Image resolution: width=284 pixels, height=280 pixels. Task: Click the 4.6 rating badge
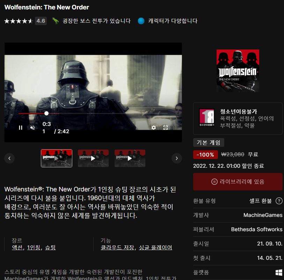(x=41, y=21)
